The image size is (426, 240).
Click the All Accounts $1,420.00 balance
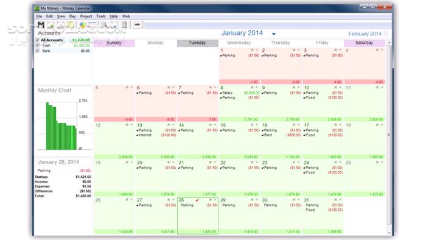coord(81,40)
